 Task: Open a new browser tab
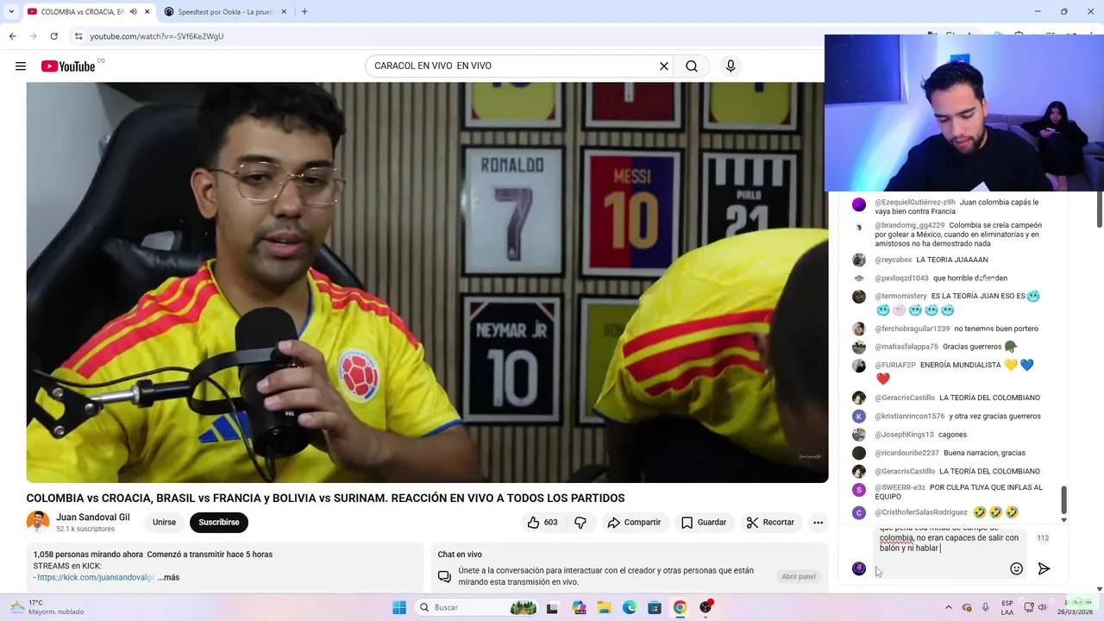304,12
